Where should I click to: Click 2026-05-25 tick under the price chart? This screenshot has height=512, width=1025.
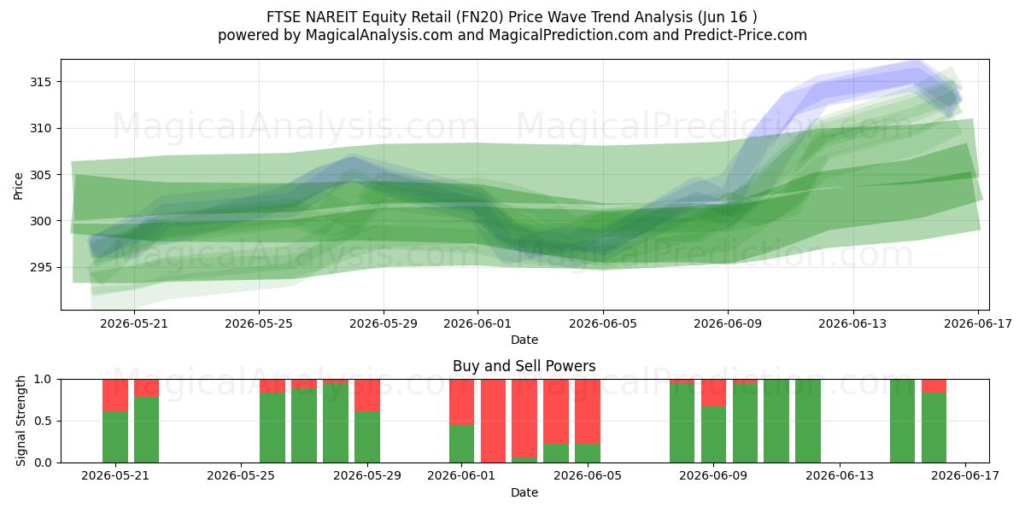click(x=260, y=323)
